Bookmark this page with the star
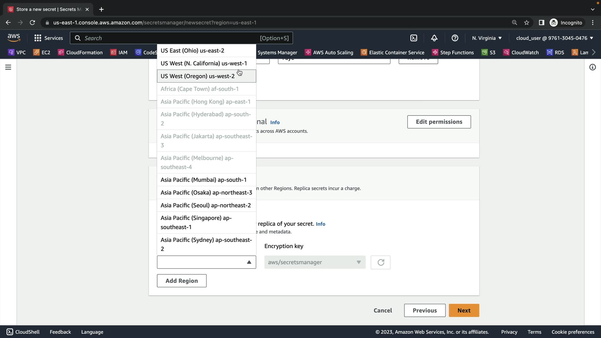This screenshot has height=338, width=601. (527, 23)
